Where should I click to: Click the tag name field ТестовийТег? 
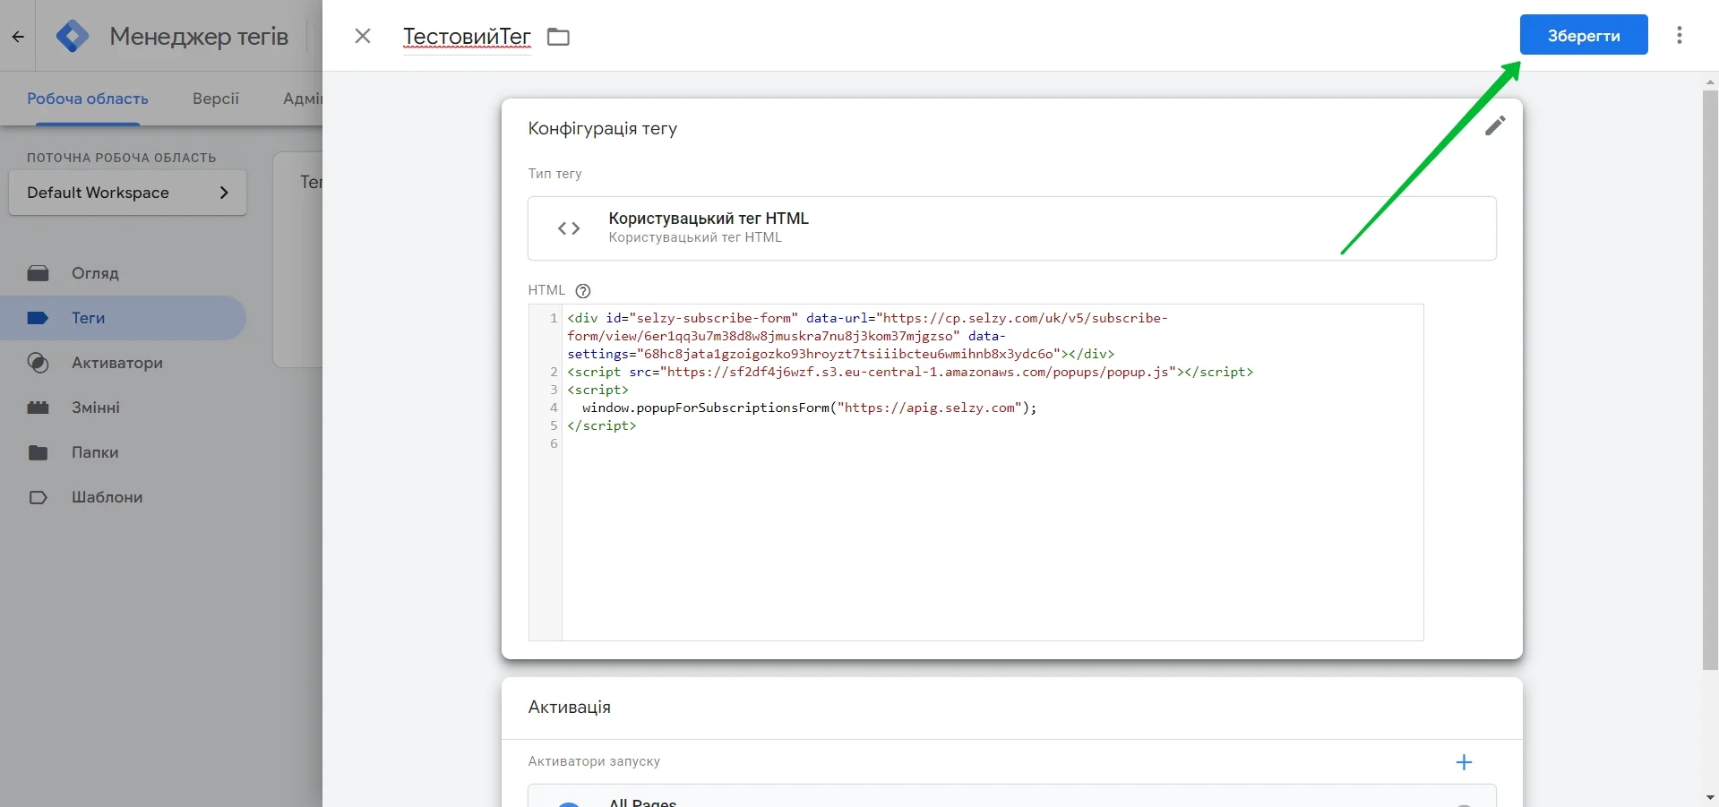coord(467,37)
